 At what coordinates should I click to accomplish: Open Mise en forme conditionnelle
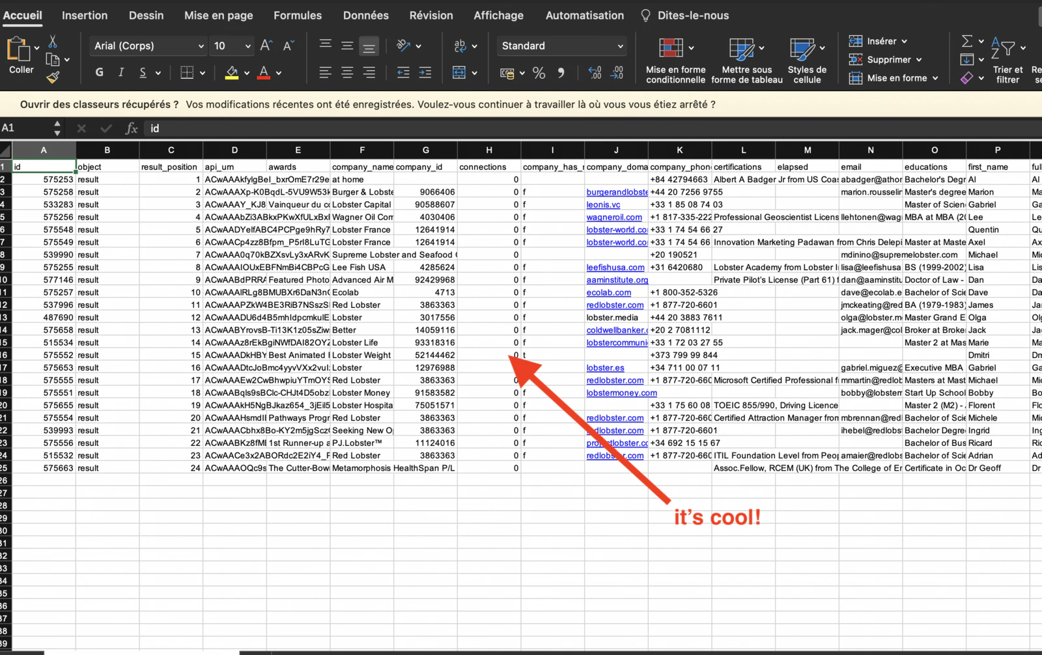[x=675, y=61]
